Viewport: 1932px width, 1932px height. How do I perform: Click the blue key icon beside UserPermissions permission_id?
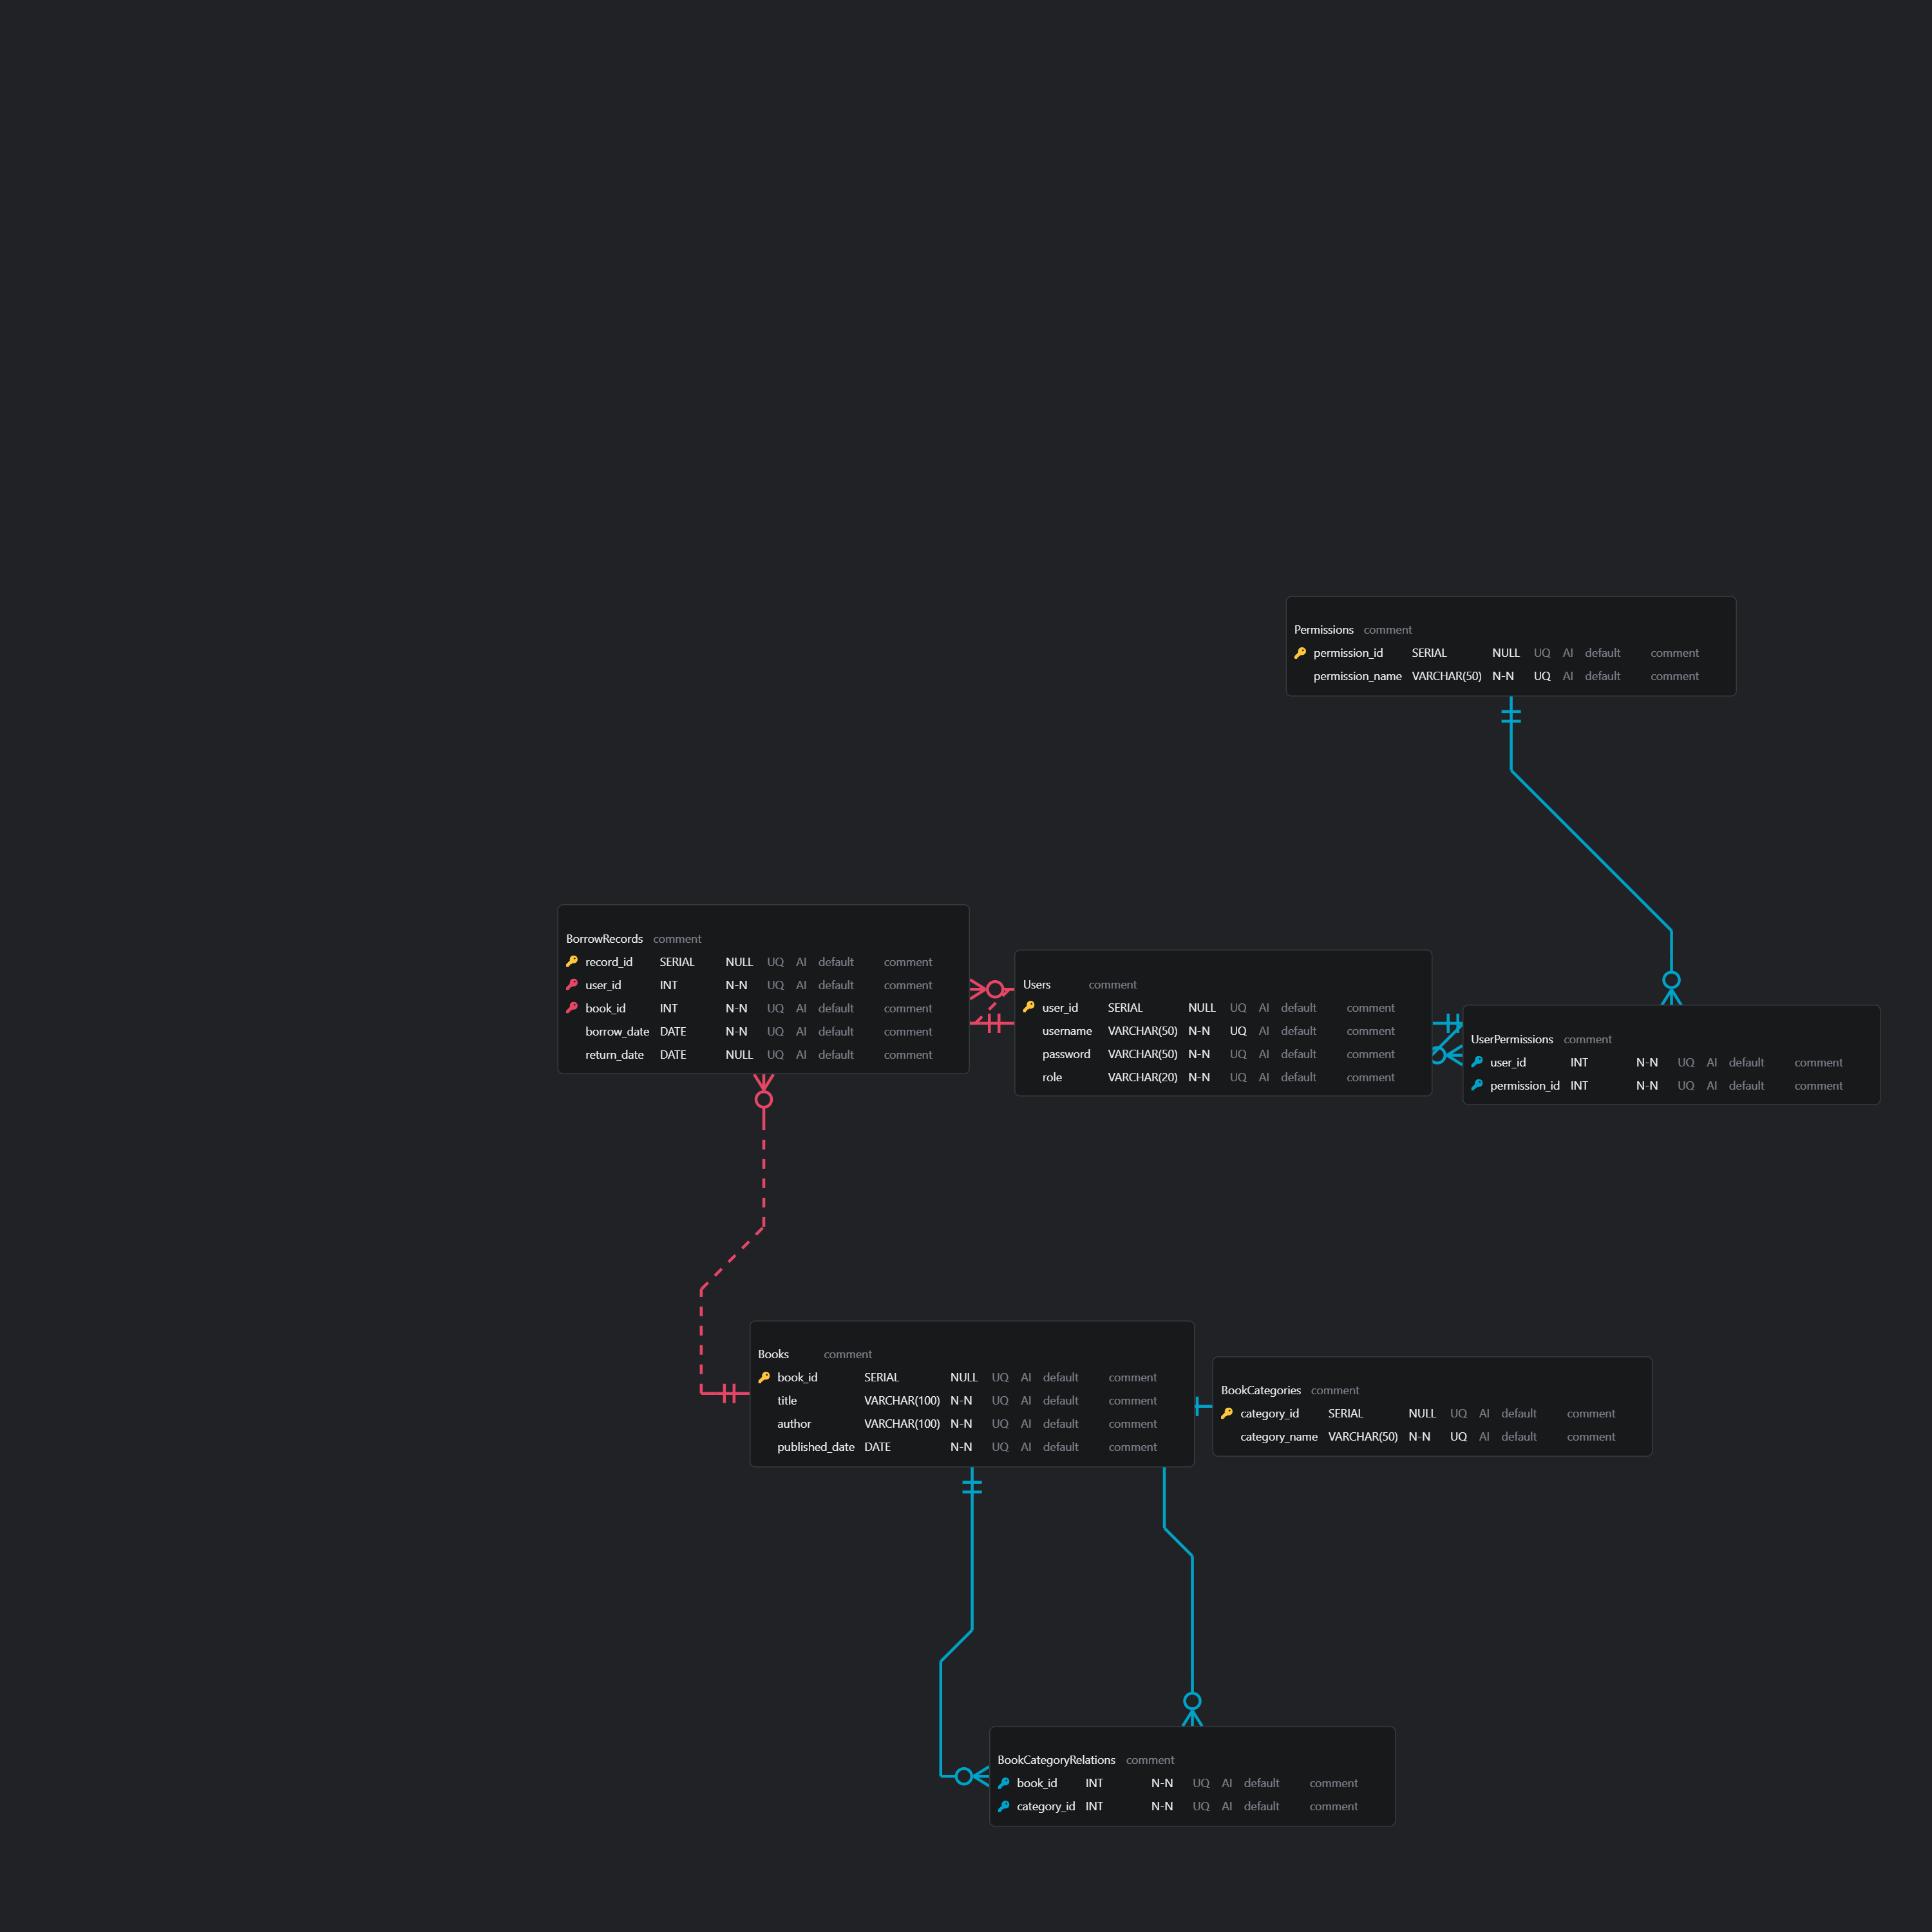pyautogui.click(x=1477, y=1085)
